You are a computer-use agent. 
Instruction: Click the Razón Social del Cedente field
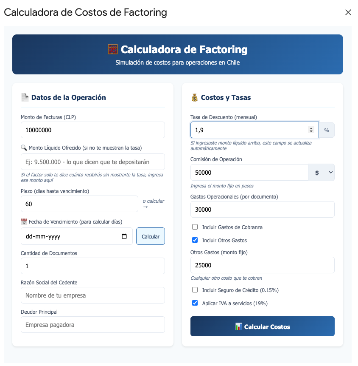tap(92, 295)
